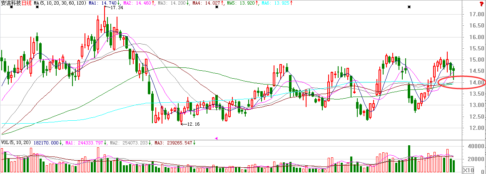
Task: Click the red question mark help icon
Action: point(481,3)
